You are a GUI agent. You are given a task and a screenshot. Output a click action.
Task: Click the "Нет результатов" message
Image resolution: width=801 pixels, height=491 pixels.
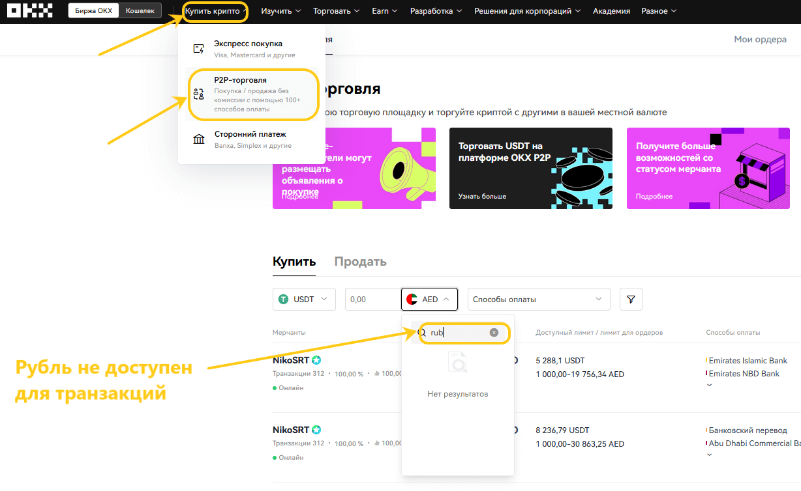458,394
